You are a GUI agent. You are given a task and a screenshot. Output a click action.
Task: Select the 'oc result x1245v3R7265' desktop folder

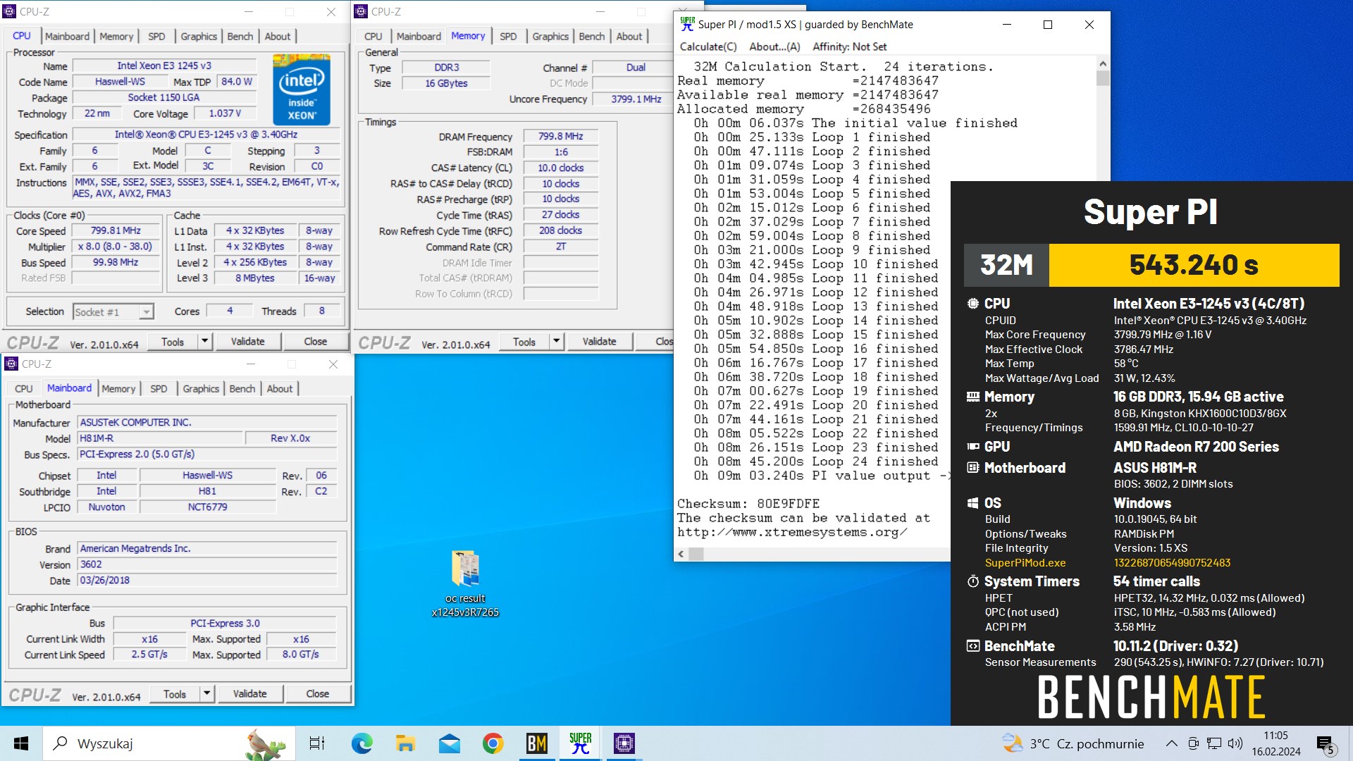(465, 583)
